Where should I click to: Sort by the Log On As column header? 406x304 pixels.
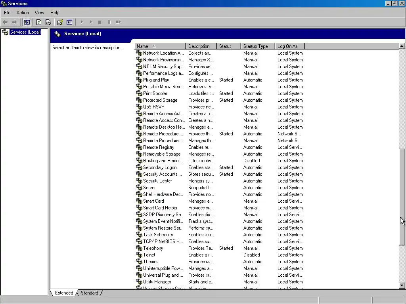290,46
